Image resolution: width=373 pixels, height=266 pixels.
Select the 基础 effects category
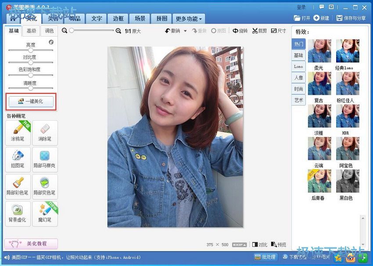(x=298, y=55)
